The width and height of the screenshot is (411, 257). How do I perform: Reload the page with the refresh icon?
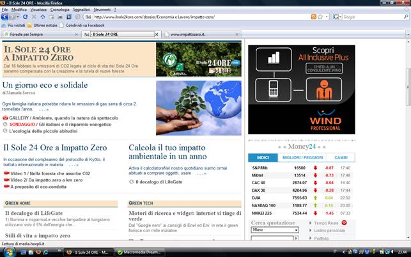tap(25, 17)
